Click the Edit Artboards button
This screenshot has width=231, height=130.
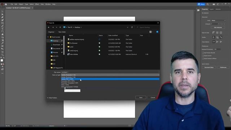[x=218, y=27]
